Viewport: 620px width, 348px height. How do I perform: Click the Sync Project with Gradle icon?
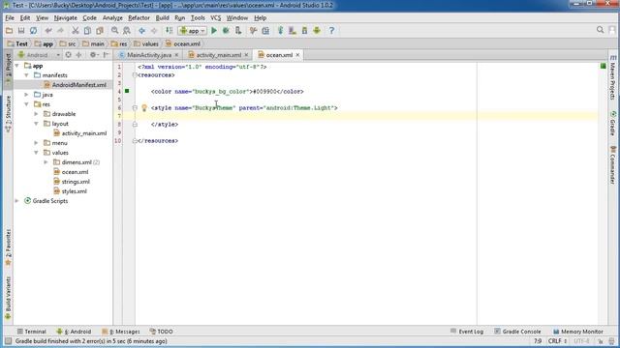tap(280, 30)
